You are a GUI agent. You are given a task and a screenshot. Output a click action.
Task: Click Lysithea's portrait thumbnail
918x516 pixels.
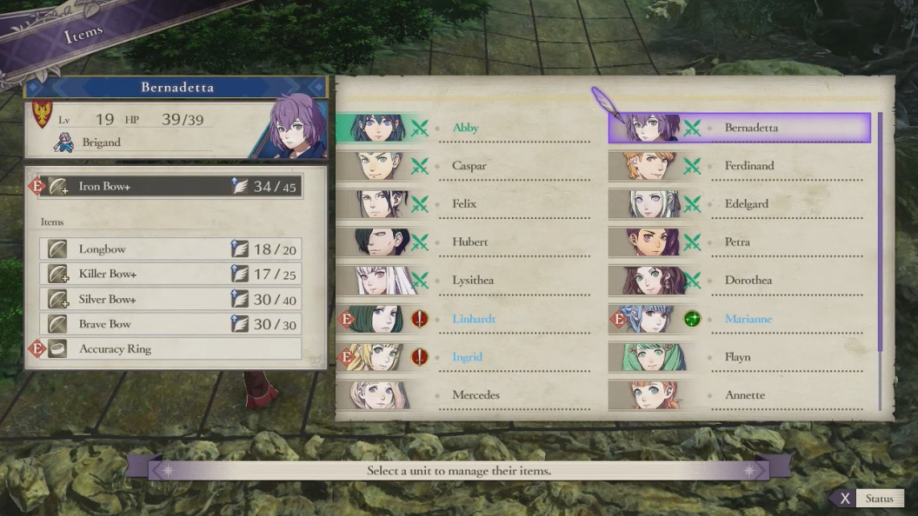tap(381, 281)
